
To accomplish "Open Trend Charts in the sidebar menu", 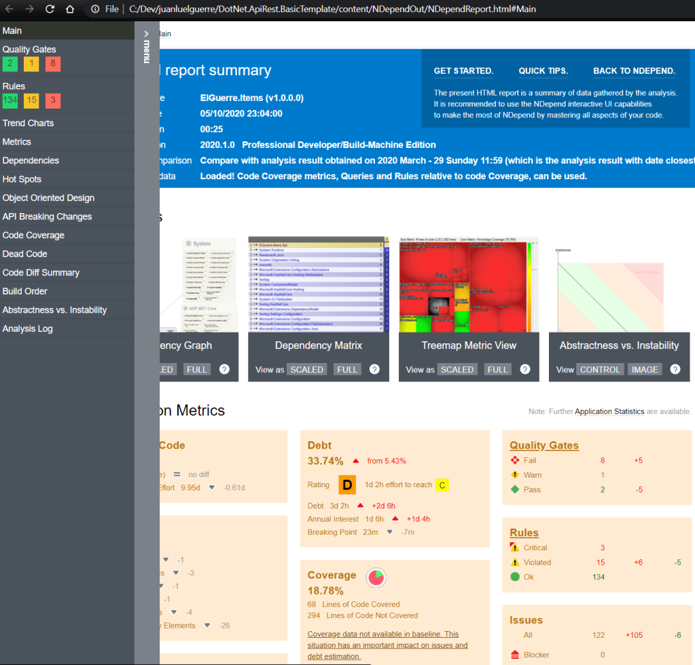I will click(28, 123).
